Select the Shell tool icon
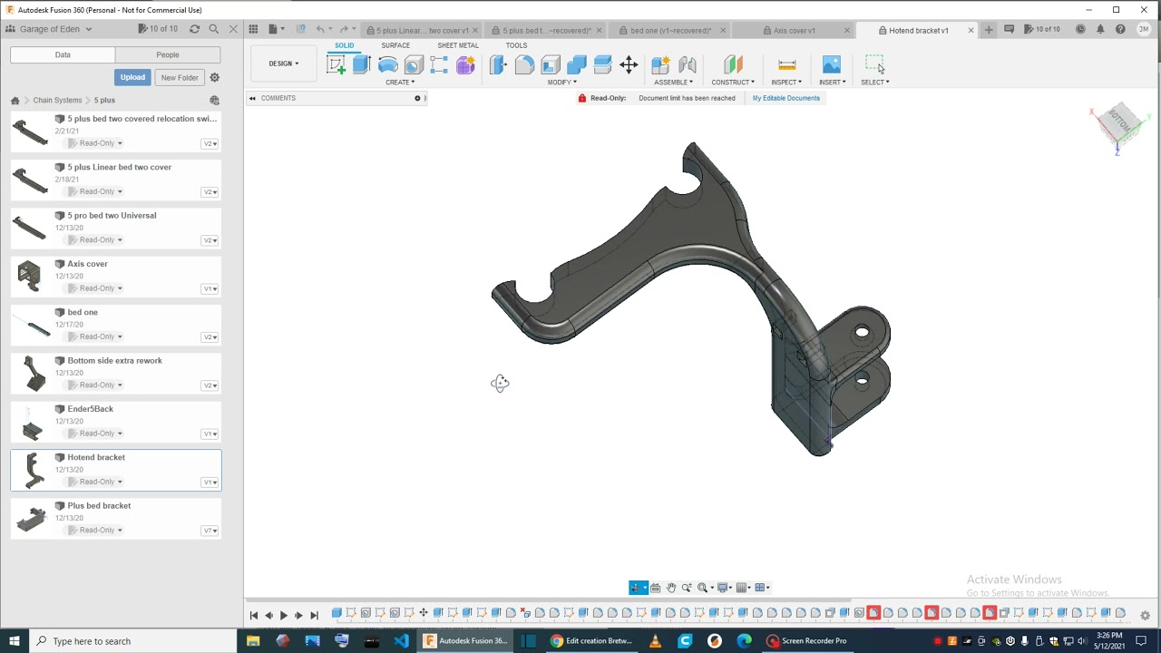This screenshot has width=1161, height=653. click(551, 64)
